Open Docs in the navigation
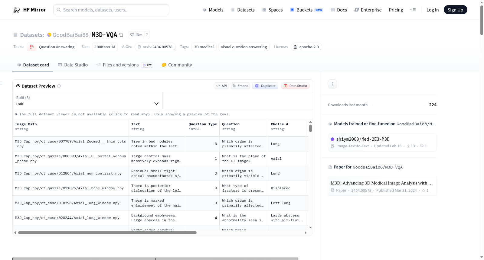The width and height of the screenshot is (484, 260). tap(339, 10)
